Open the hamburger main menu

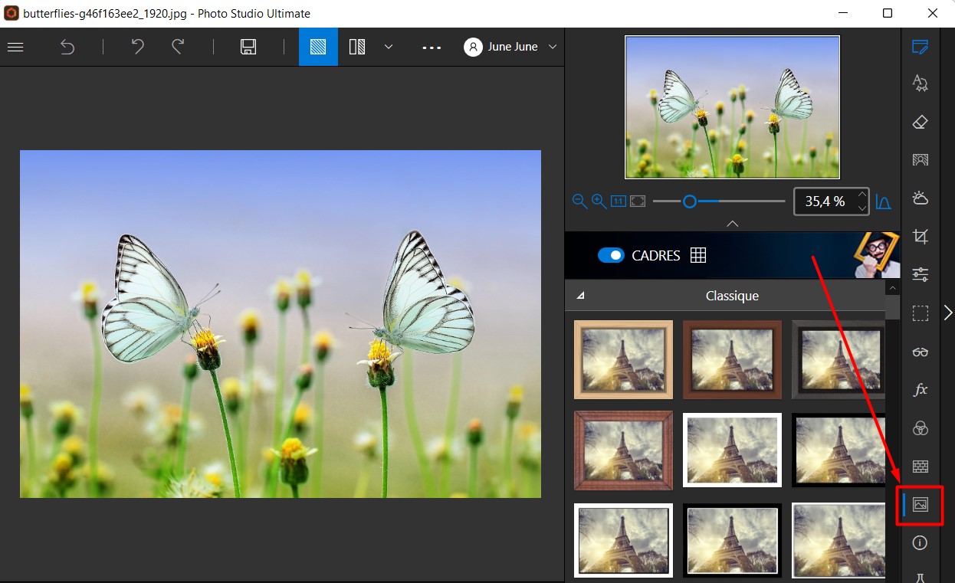pos(15,47)
